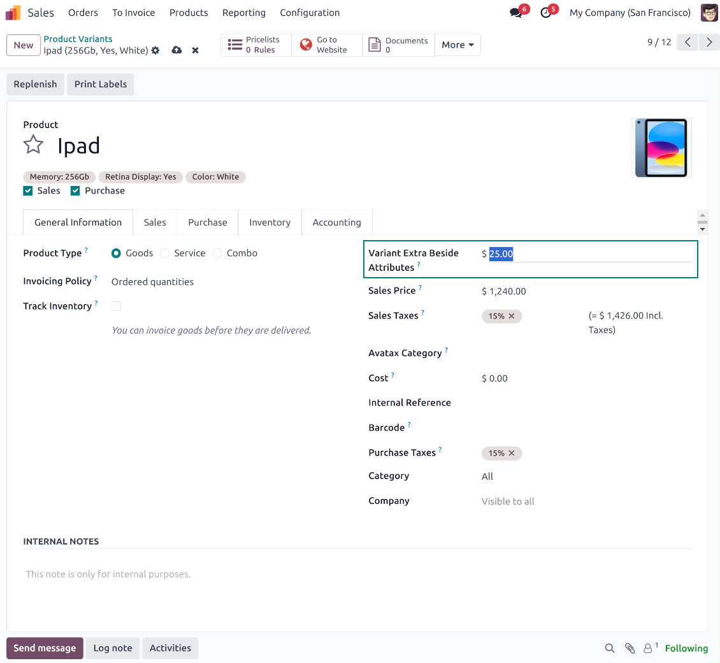Open the To Invoice menu
This screenshot has height=663, width=720.
click(134, 13)
